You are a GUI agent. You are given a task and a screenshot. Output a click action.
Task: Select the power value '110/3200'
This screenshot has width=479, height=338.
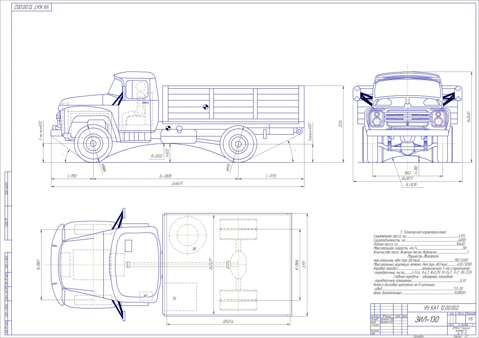[461, 260]
